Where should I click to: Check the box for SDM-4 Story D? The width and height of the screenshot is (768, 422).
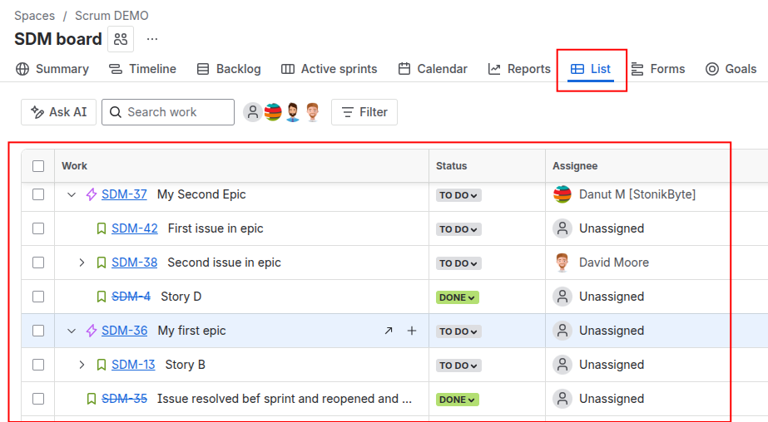coord(38,297)
